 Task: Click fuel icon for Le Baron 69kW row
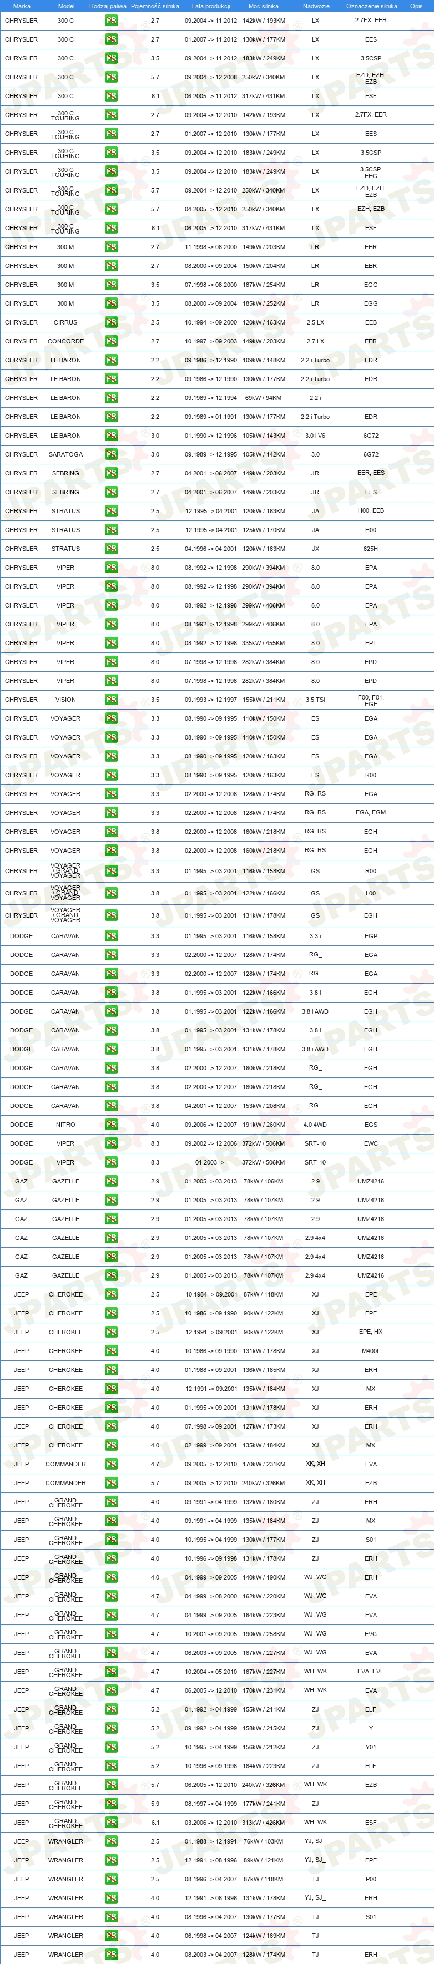pyautogui.click(x=112, y=398)
